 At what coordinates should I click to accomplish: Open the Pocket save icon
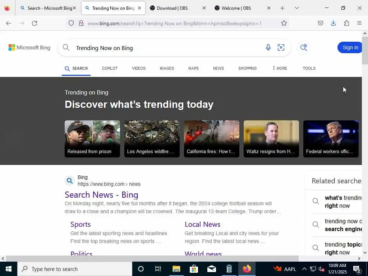(320, 23)
